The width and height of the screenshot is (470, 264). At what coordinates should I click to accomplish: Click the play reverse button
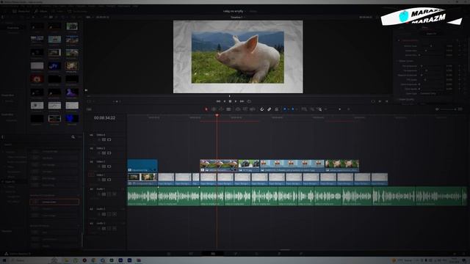click(x=225, y=101)
